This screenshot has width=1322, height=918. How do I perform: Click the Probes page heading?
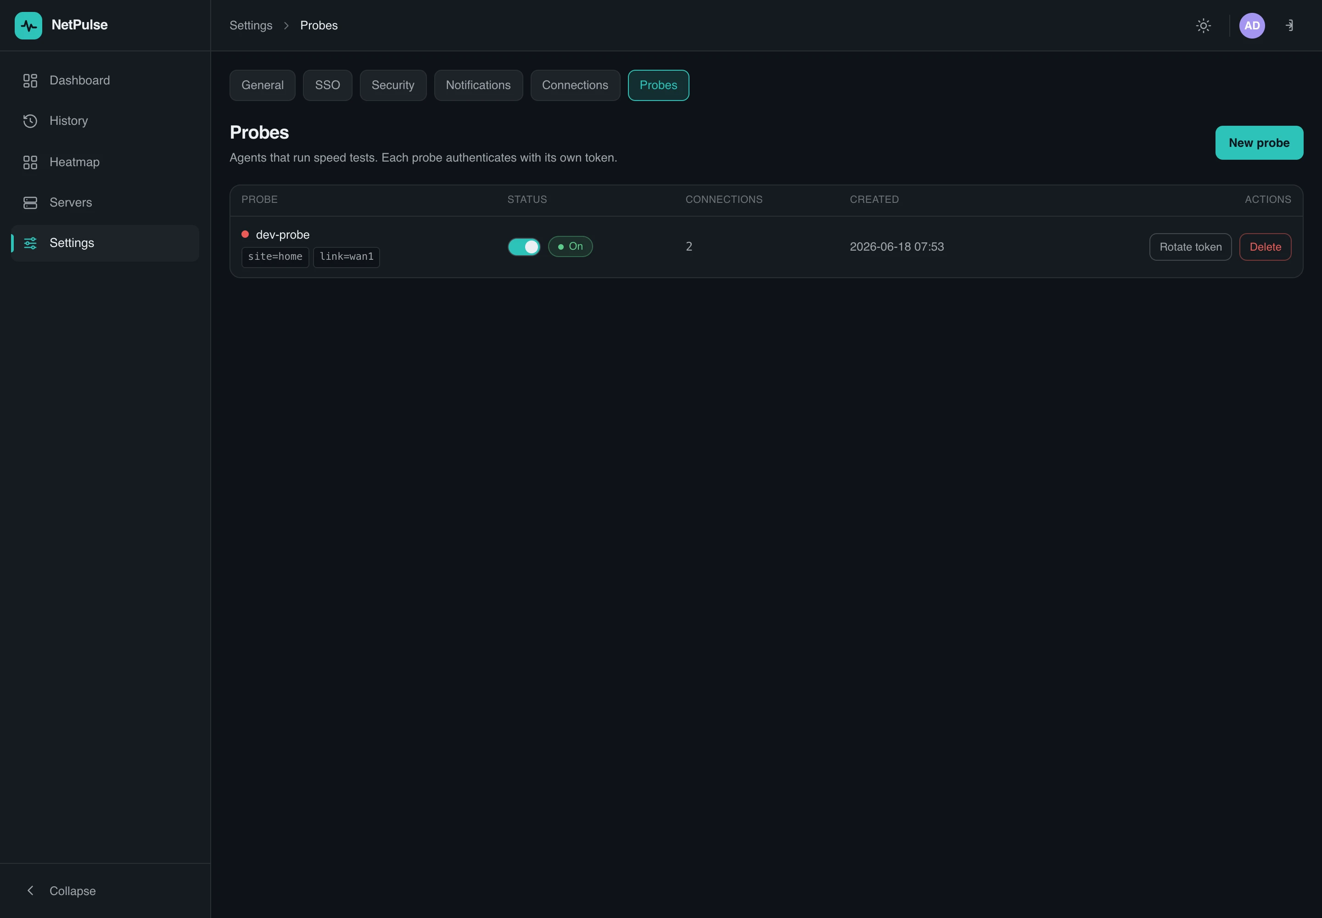click(x=259, y=132)
